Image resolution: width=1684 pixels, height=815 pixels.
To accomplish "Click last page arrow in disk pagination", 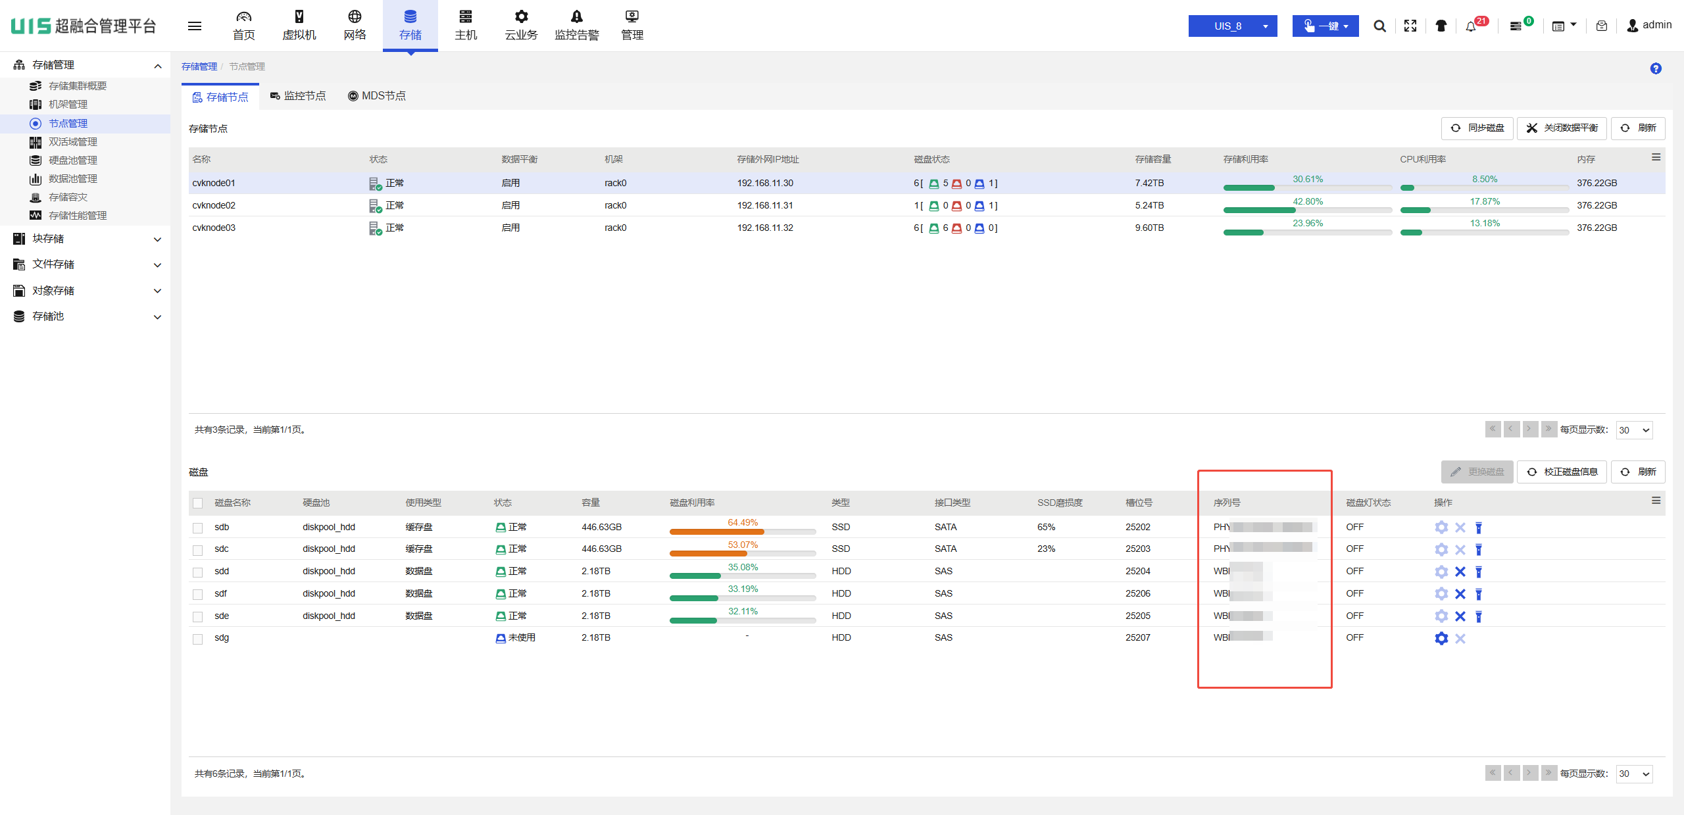I will pyautogui.click(x=1549, y=773).
